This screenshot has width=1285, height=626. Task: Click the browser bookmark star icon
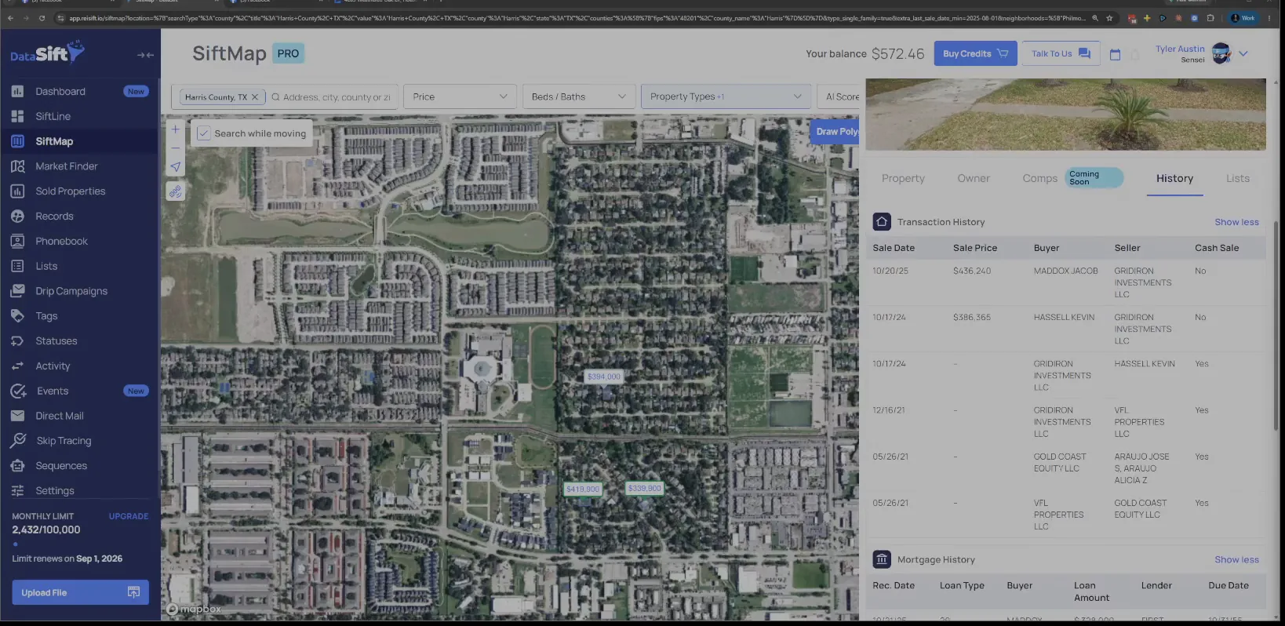[1109, 18]
